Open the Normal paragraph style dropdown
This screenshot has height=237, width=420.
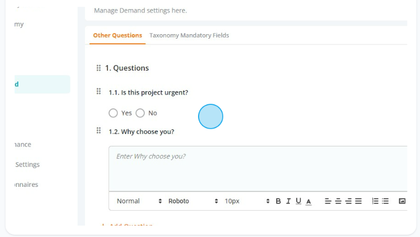(x=139, y=201)
